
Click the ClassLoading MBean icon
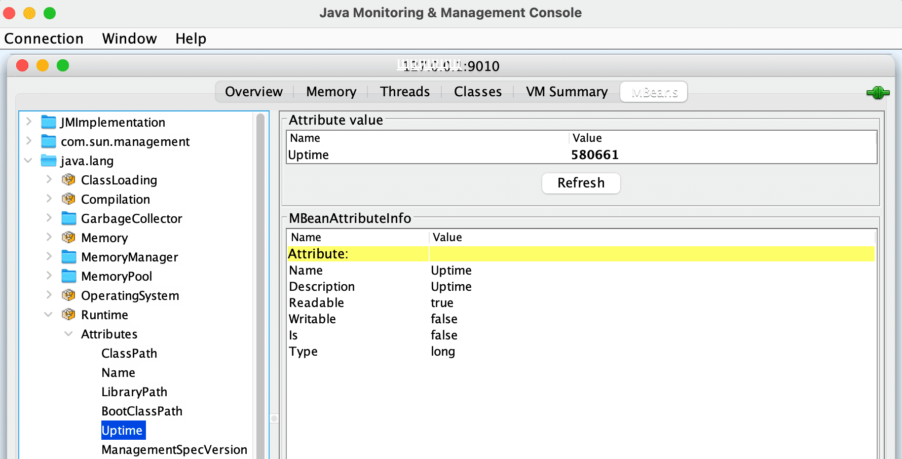point(68,180)
